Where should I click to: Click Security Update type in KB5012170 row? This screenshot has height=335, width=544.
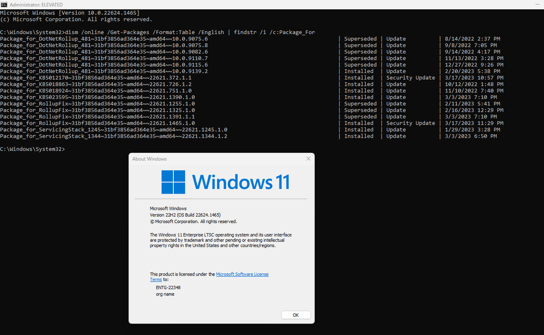point(411,78)
